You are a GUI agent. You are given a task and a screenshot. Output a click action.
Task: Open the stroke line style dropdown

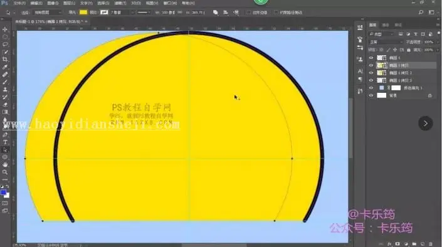click(144, 13)
